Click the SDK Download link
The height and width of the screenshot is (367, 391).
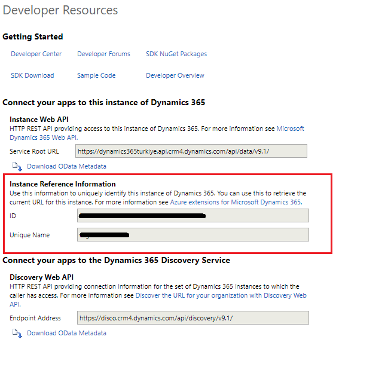pos(32,75)
